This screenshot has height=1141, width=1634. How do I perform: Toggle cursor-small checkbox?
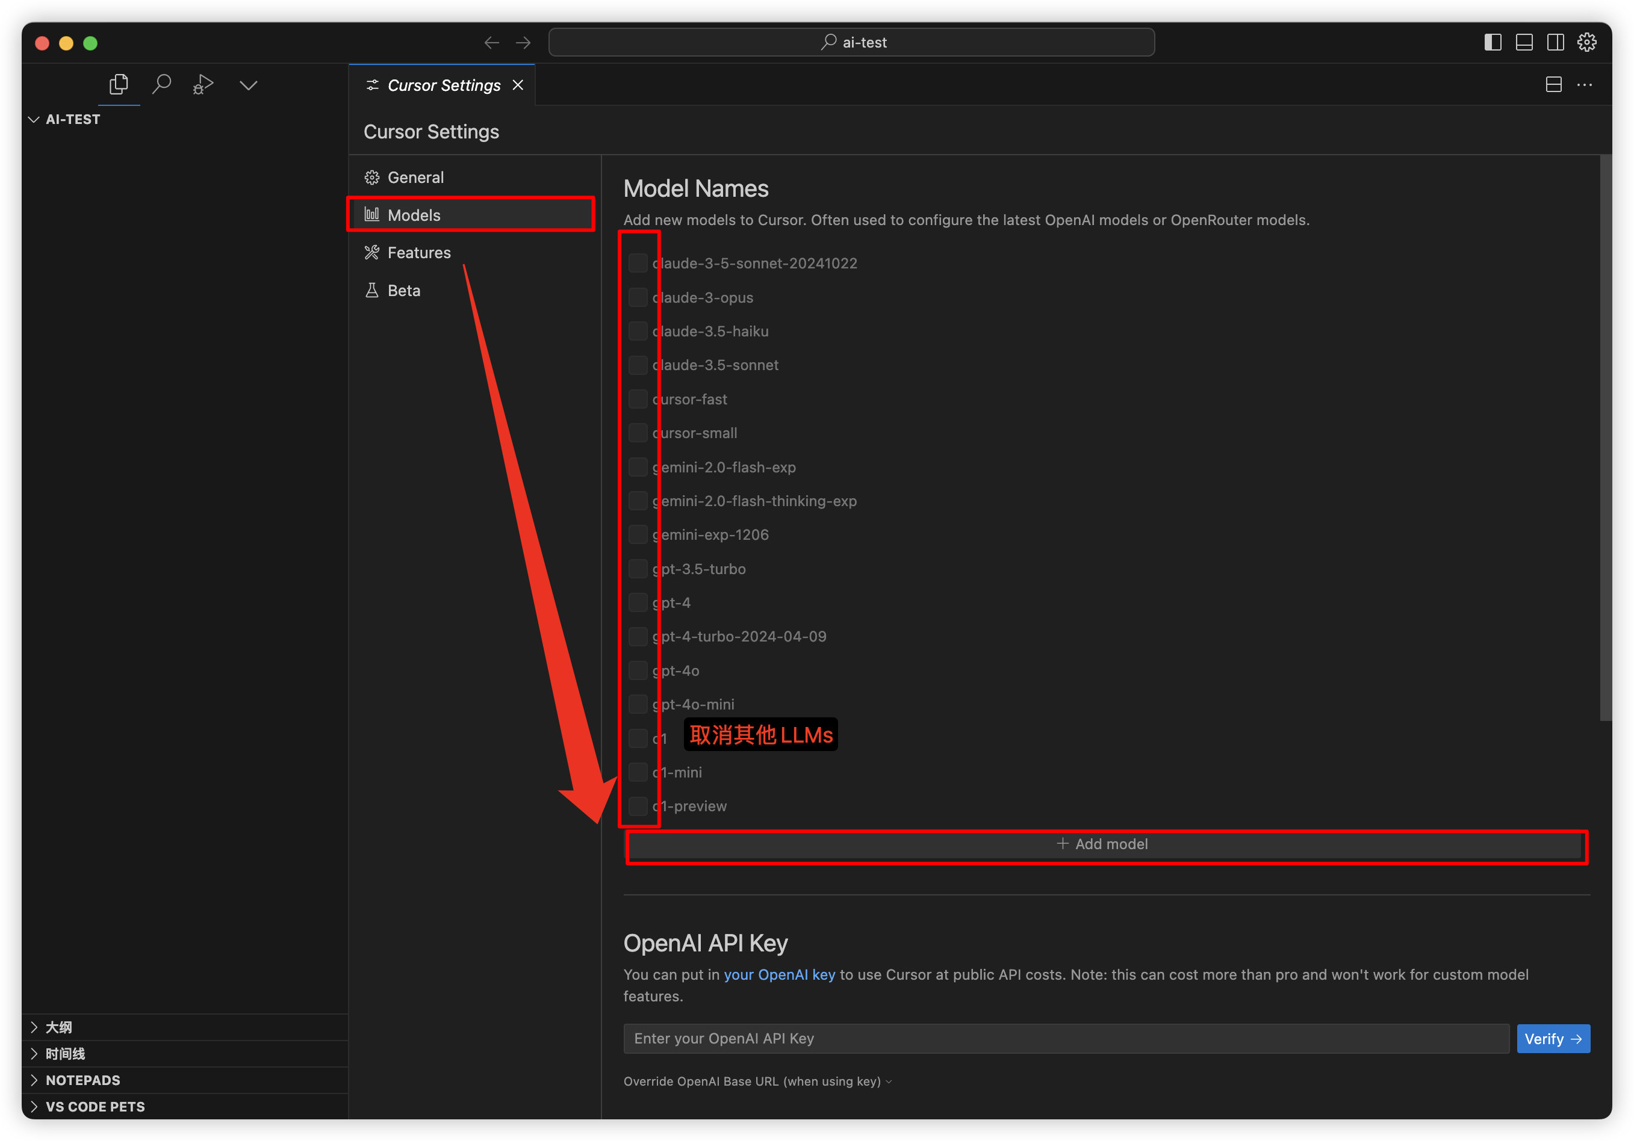point(638,433)
